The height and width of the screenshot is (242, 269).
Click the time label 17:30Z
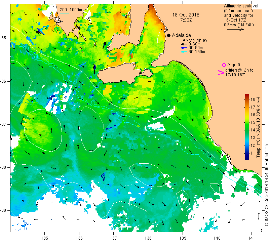(185, 20)
